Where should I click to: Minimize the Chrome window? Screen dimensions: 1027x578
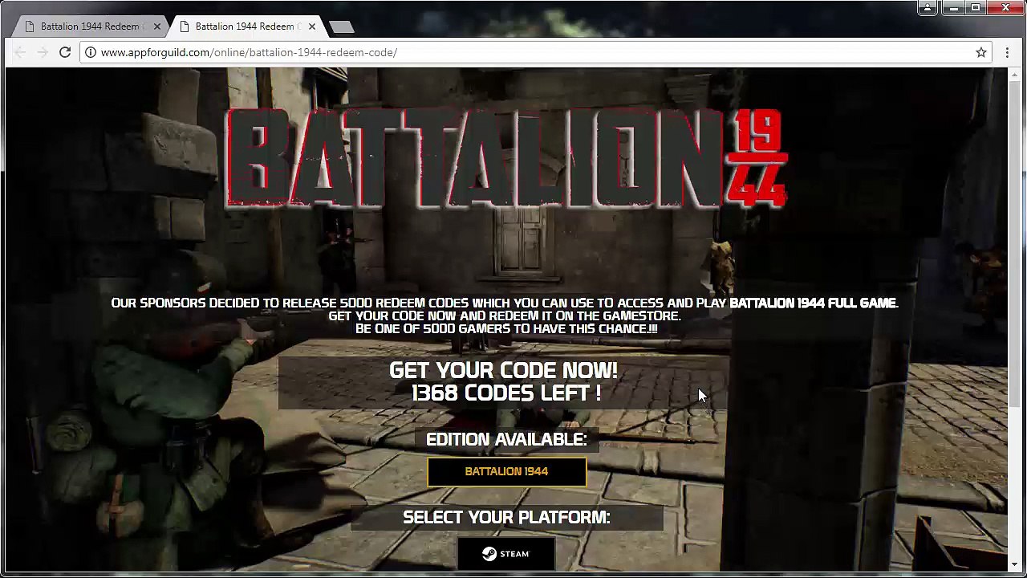click(x=954, y=8)
